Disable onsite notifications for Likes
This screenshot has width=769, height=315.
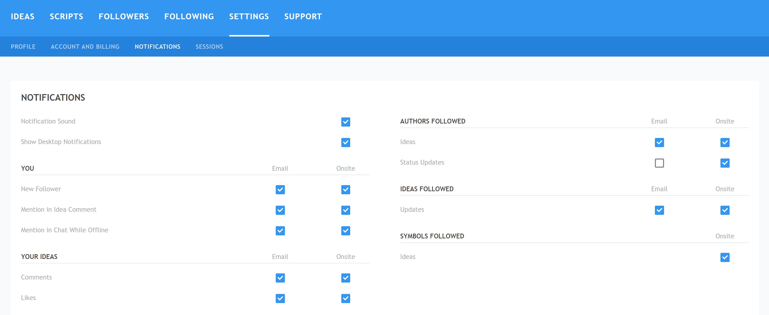(x=345, y=298)
